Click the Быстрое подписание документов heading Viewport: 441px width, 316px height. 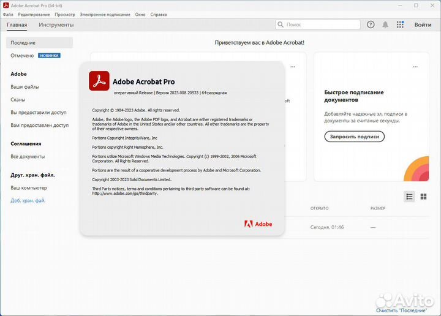coord(354,96)
